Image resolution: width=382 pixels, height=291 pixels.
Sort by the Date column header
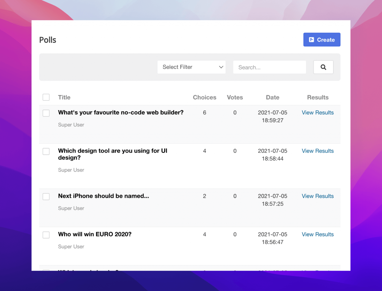tap(272, 97)
